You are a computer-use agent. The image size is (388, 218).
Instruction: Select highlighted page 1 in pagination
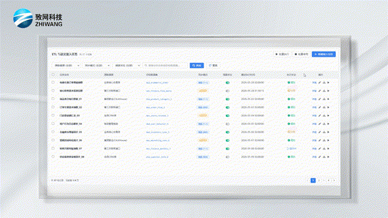[313, 180]
